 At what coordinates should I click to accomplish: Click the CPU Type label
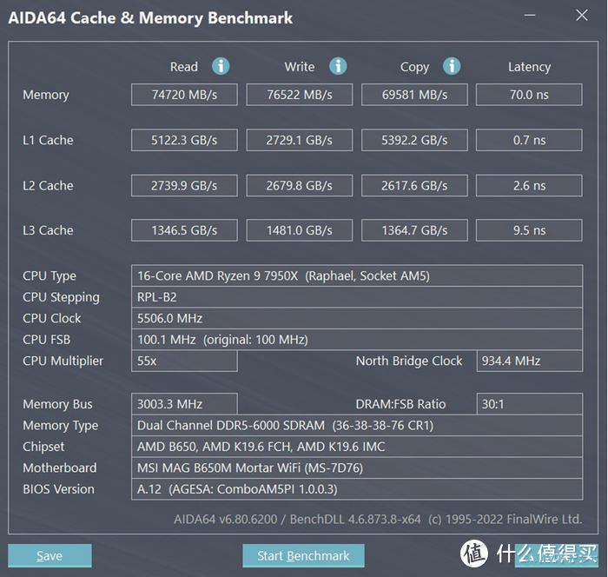tap(50, 276)
